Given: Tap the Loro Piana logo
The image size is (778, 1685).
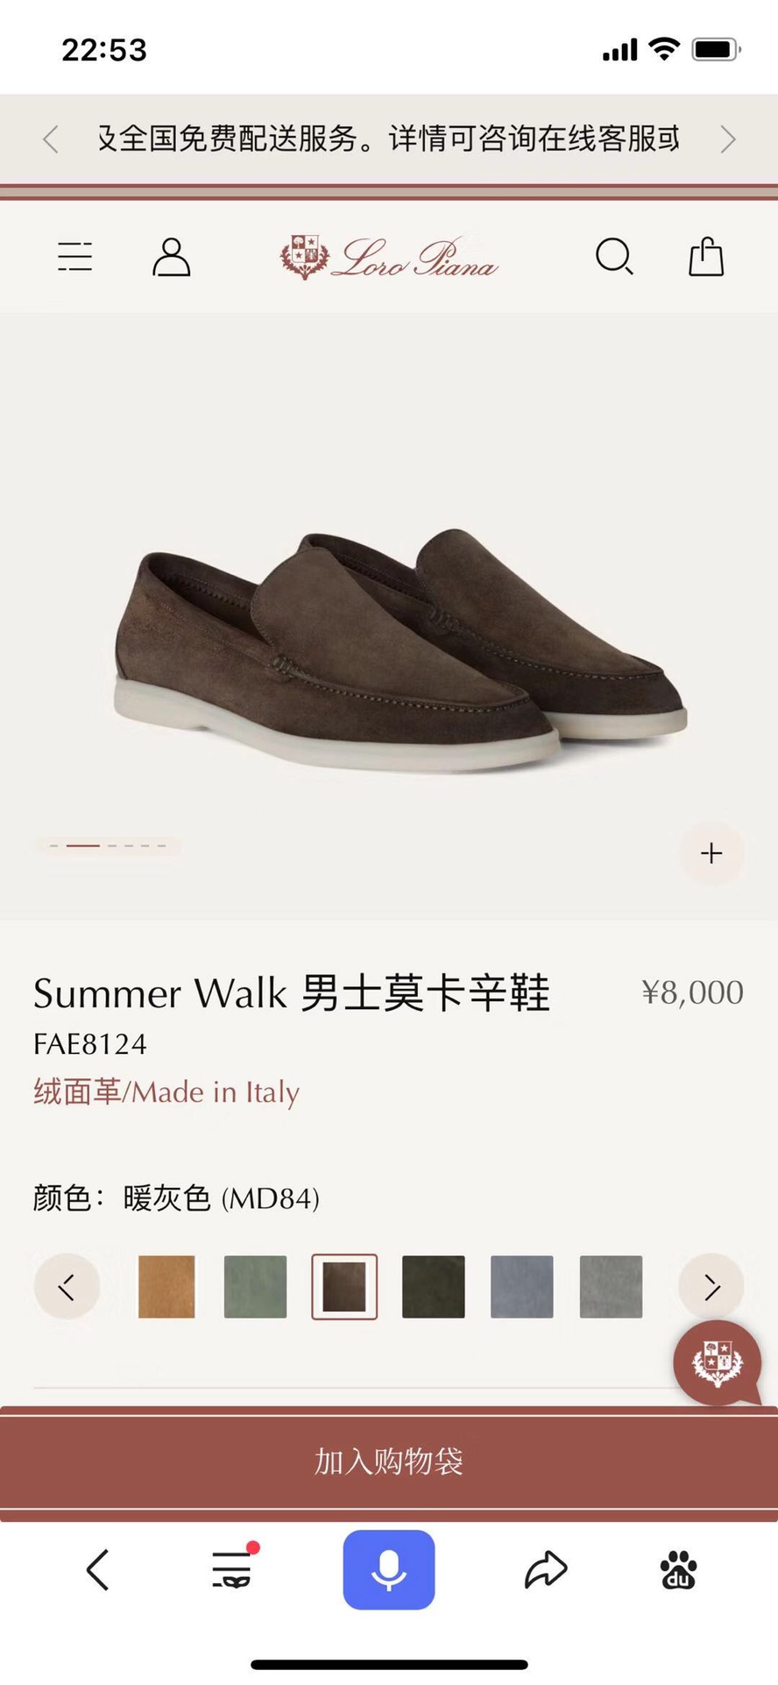Looking at the screenshot, I should (x=389, y=257).
